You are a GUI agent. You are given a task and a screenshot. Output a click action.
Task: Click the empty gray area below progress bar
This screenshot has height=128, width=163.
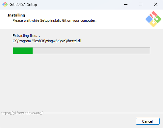click(x=81, y=82)
